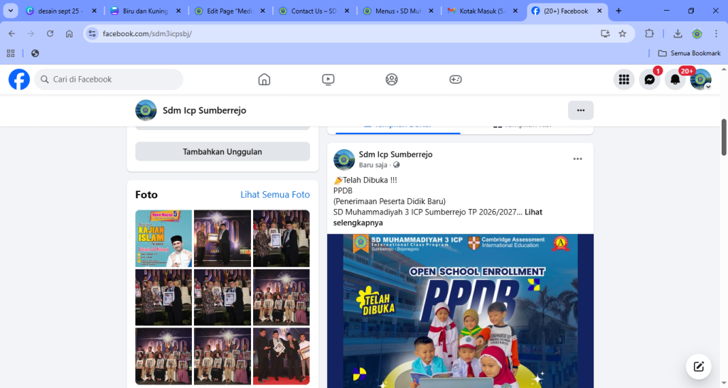The width and height of the screenshot is (728, 388).
Task: Click the page vertical scrollbar thumb
Action: click(724, 137)
